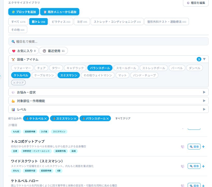This screenshot has width=212, height=187.
Task: Select 筋トレ 256 category tab
Action: pyautogui.click(x=38, y=21)
